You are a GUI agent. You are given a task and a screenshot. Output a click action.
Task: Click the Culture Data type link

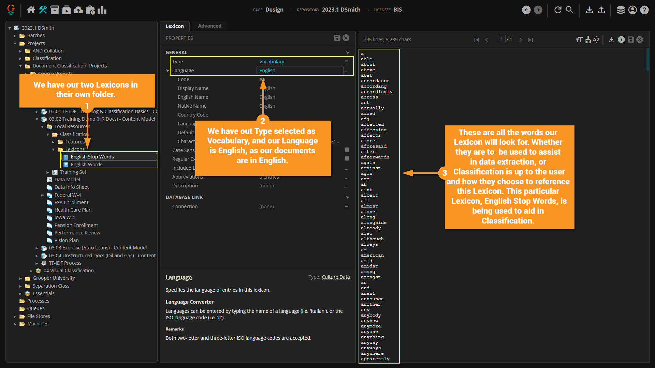(x=335, y=277)
